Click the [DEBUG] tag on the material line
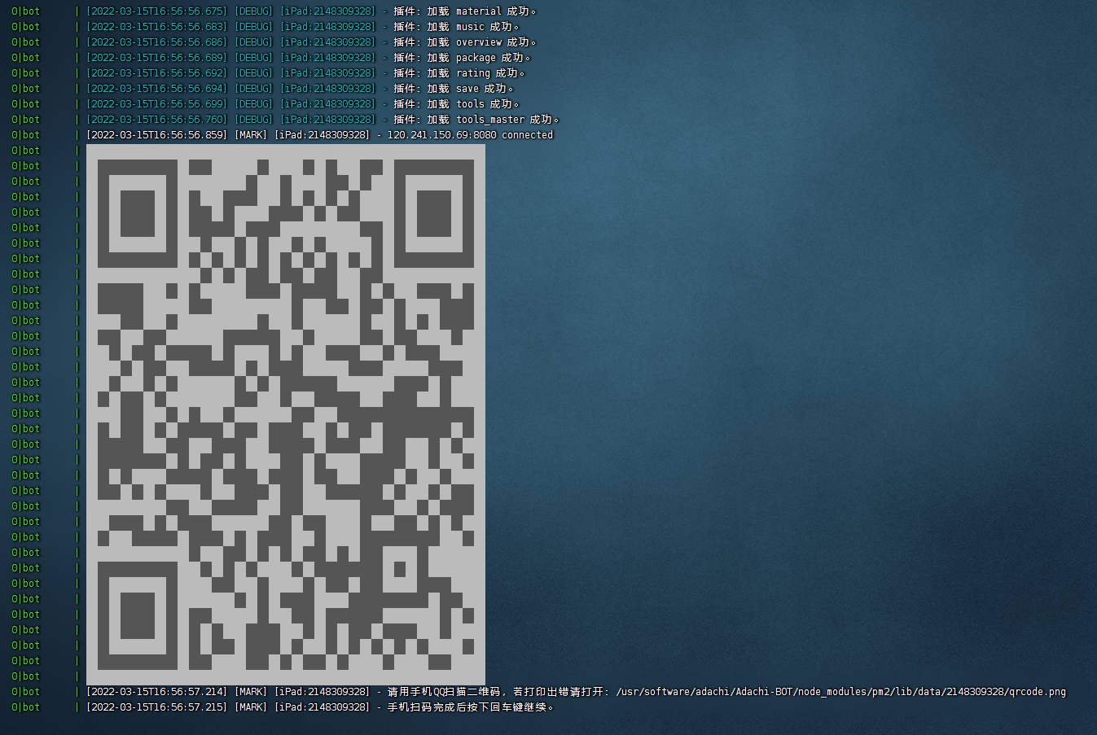 tap(254, 11)
